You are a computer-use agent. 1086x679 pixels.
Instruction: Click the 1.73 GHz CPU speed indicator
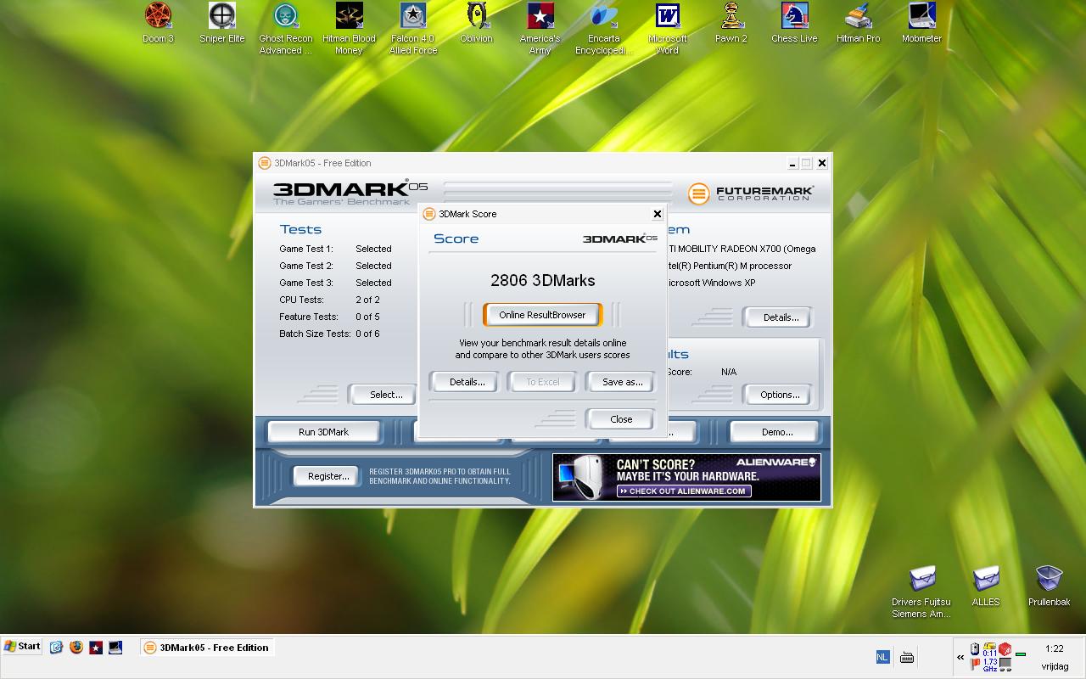990,665
